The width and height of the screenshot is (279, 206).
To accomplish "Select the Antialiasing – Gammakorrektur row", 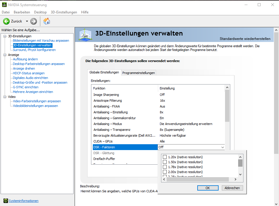I will pyautogui.click(x=159, y=118).
